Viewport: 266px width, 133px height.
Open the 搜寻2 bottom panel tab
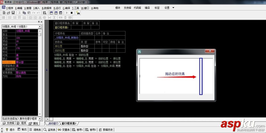[91, 130]
